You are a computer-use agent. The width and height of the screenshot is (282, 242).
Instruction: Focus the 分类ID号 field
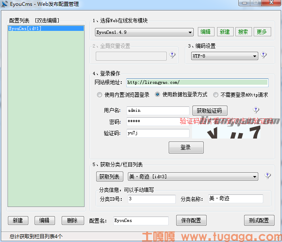tap(152, 199)
